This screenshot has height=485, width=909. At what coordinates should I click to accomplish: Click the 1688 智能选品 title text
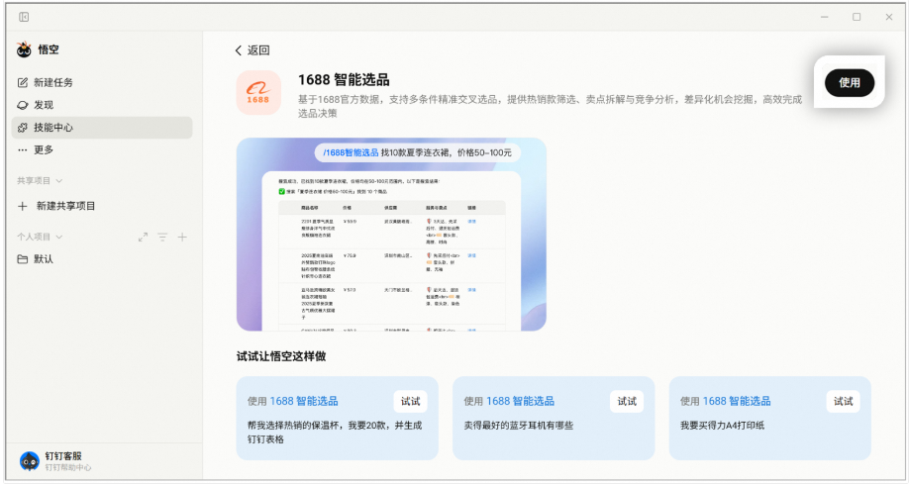coord(344,80)
